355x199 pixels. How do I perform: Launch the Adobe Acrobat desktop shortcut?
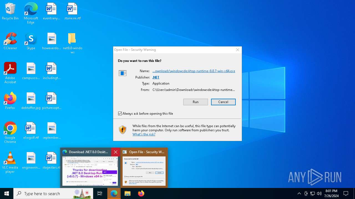(x=10, y=73)
